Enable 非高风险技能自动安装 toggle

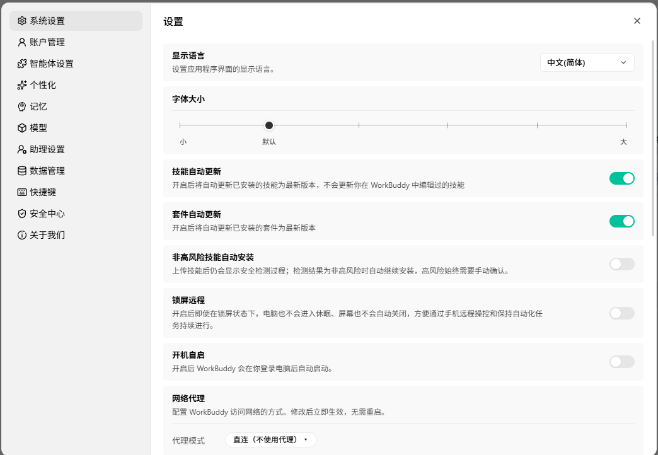(x=621, y=264)
